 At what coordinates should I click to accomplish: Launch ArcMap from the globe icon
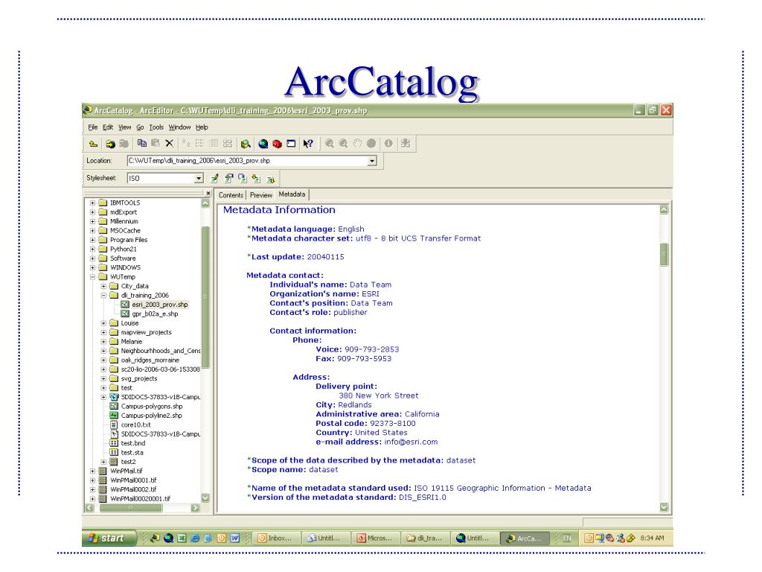263,144
